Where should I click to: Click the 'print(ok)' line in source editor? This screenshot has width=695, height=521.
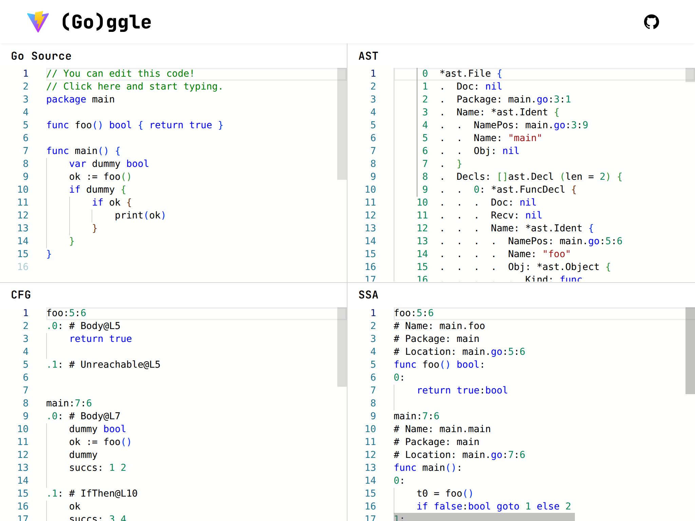140,215
